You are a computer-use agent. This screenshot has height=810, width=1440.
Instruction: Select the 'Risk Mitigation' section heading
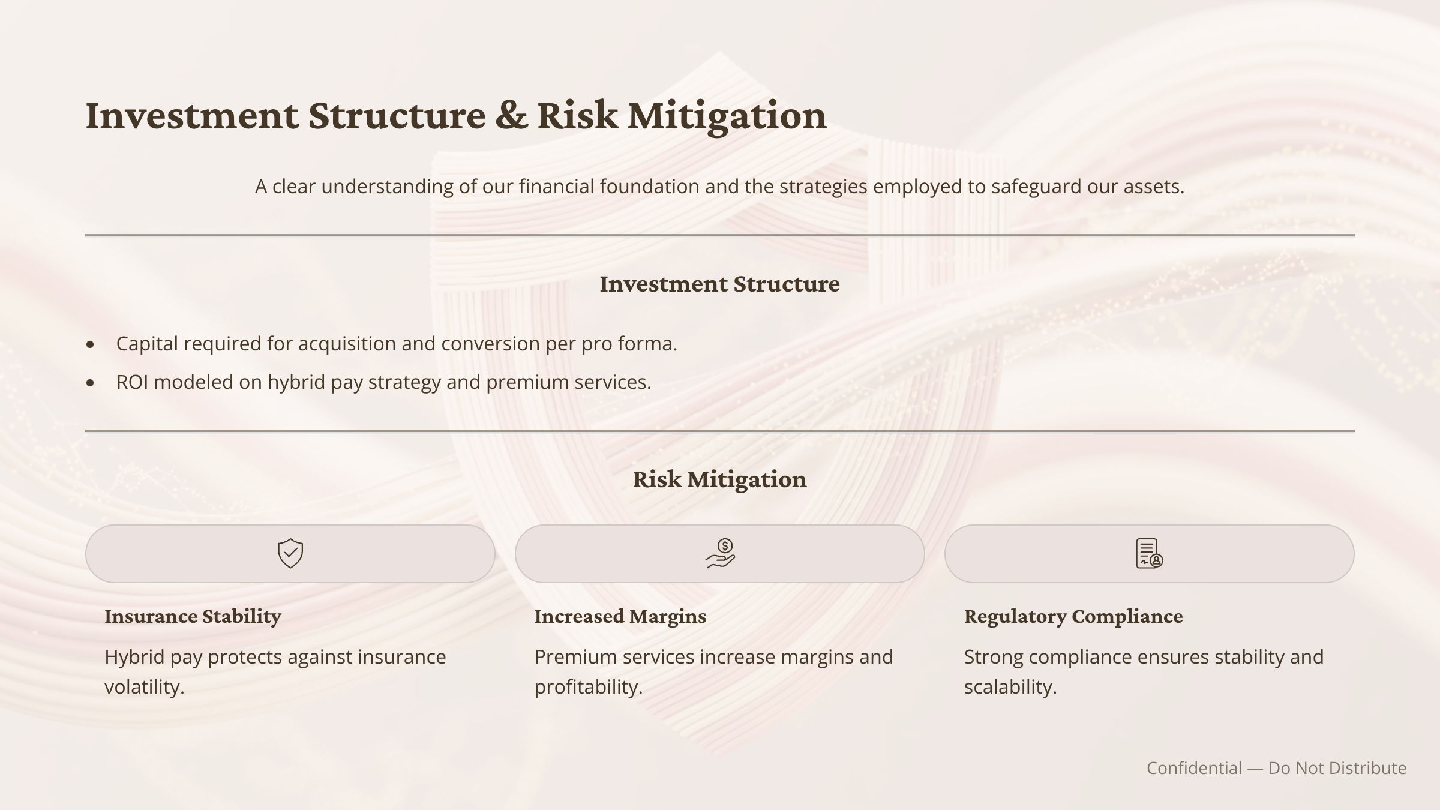click(719, 479)
